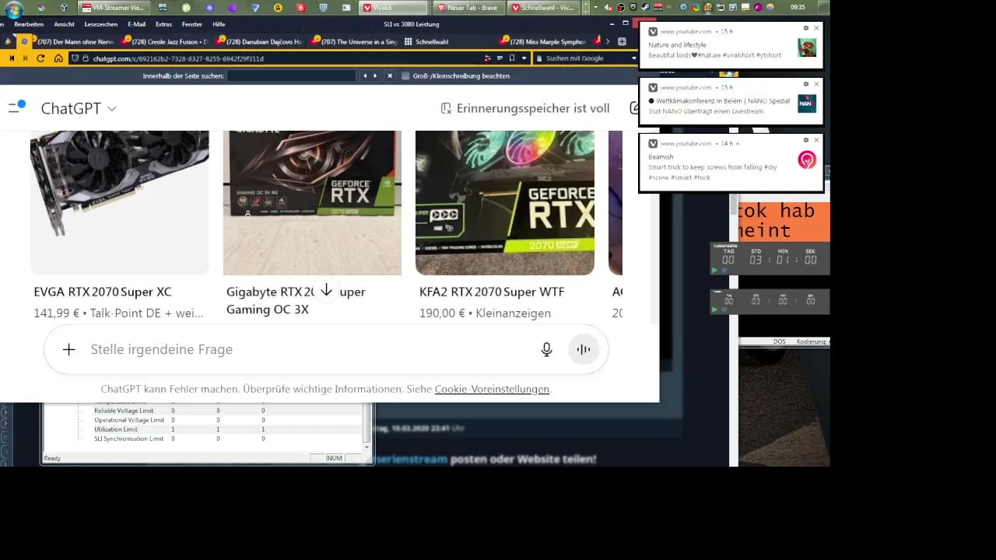Screen dimensions: 996x560
Task: Go to the browser home page
Action: (x=58, y=58)
